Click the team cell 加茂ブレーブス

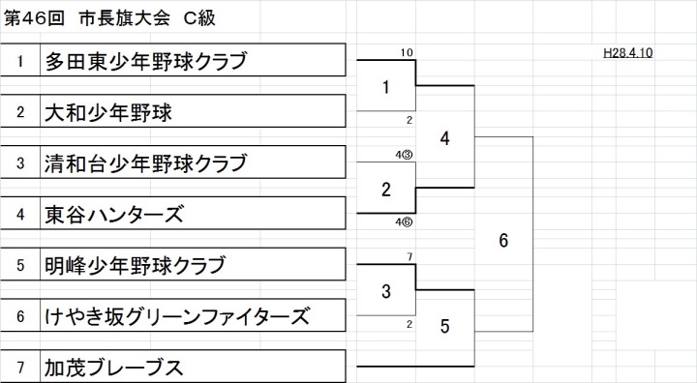(193, 367)
